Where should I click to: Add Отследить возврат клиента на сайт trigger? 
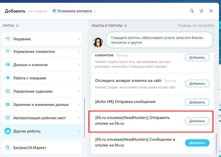(x=197, y=83)
